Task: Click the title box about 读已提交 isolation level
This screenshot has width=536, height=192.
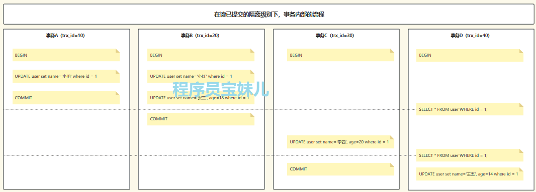Action: (x=269, y=15)
